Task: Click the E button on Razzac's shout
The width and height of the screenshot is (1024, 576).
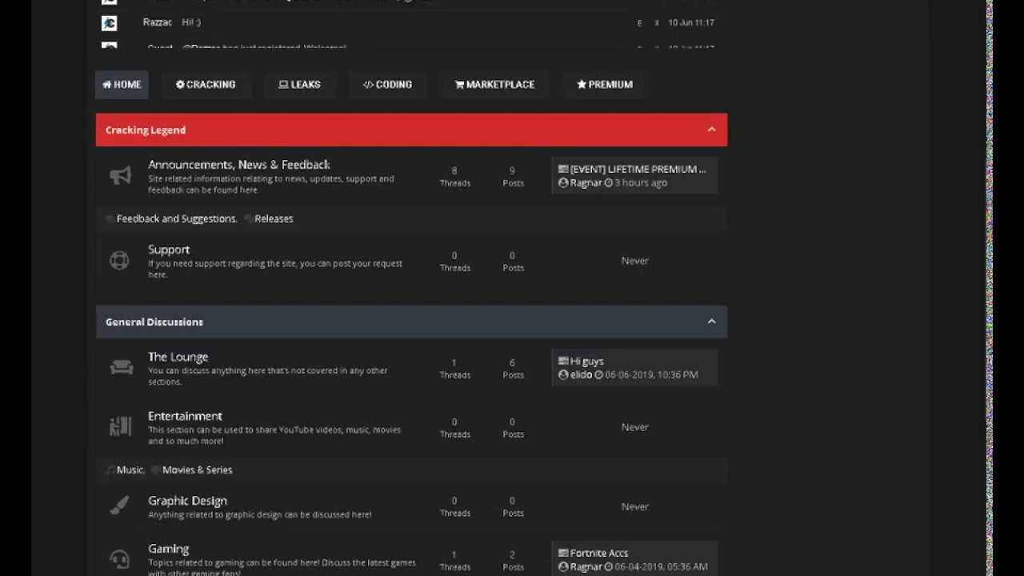Action: point(639,23)
